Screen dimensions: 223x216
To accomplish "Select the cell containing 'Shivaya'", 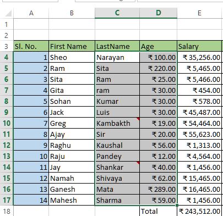I will click(x=117, y=178).
